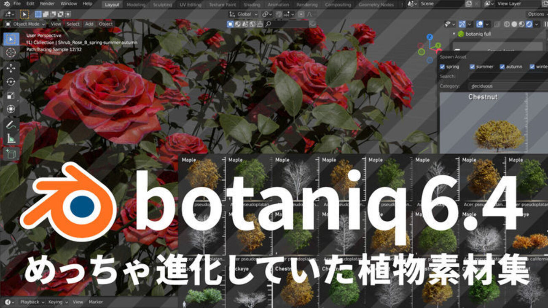Open the Render menu
The height and width of the screenshot is (308, 548).
pyautogui.click(x=47, y=4)
